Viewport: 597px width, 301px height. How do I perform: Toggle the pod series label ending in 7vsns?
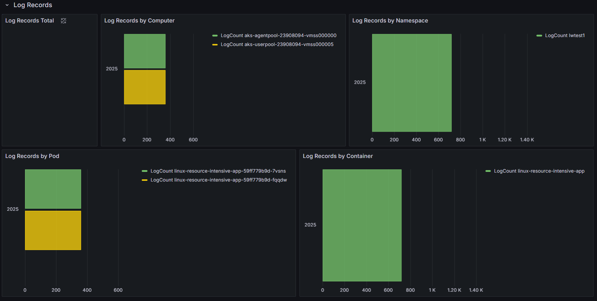[218, 171]
